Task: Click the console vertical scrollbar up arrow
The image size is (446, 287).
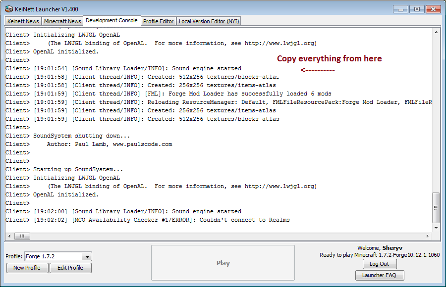Action: tap(436, 32)
